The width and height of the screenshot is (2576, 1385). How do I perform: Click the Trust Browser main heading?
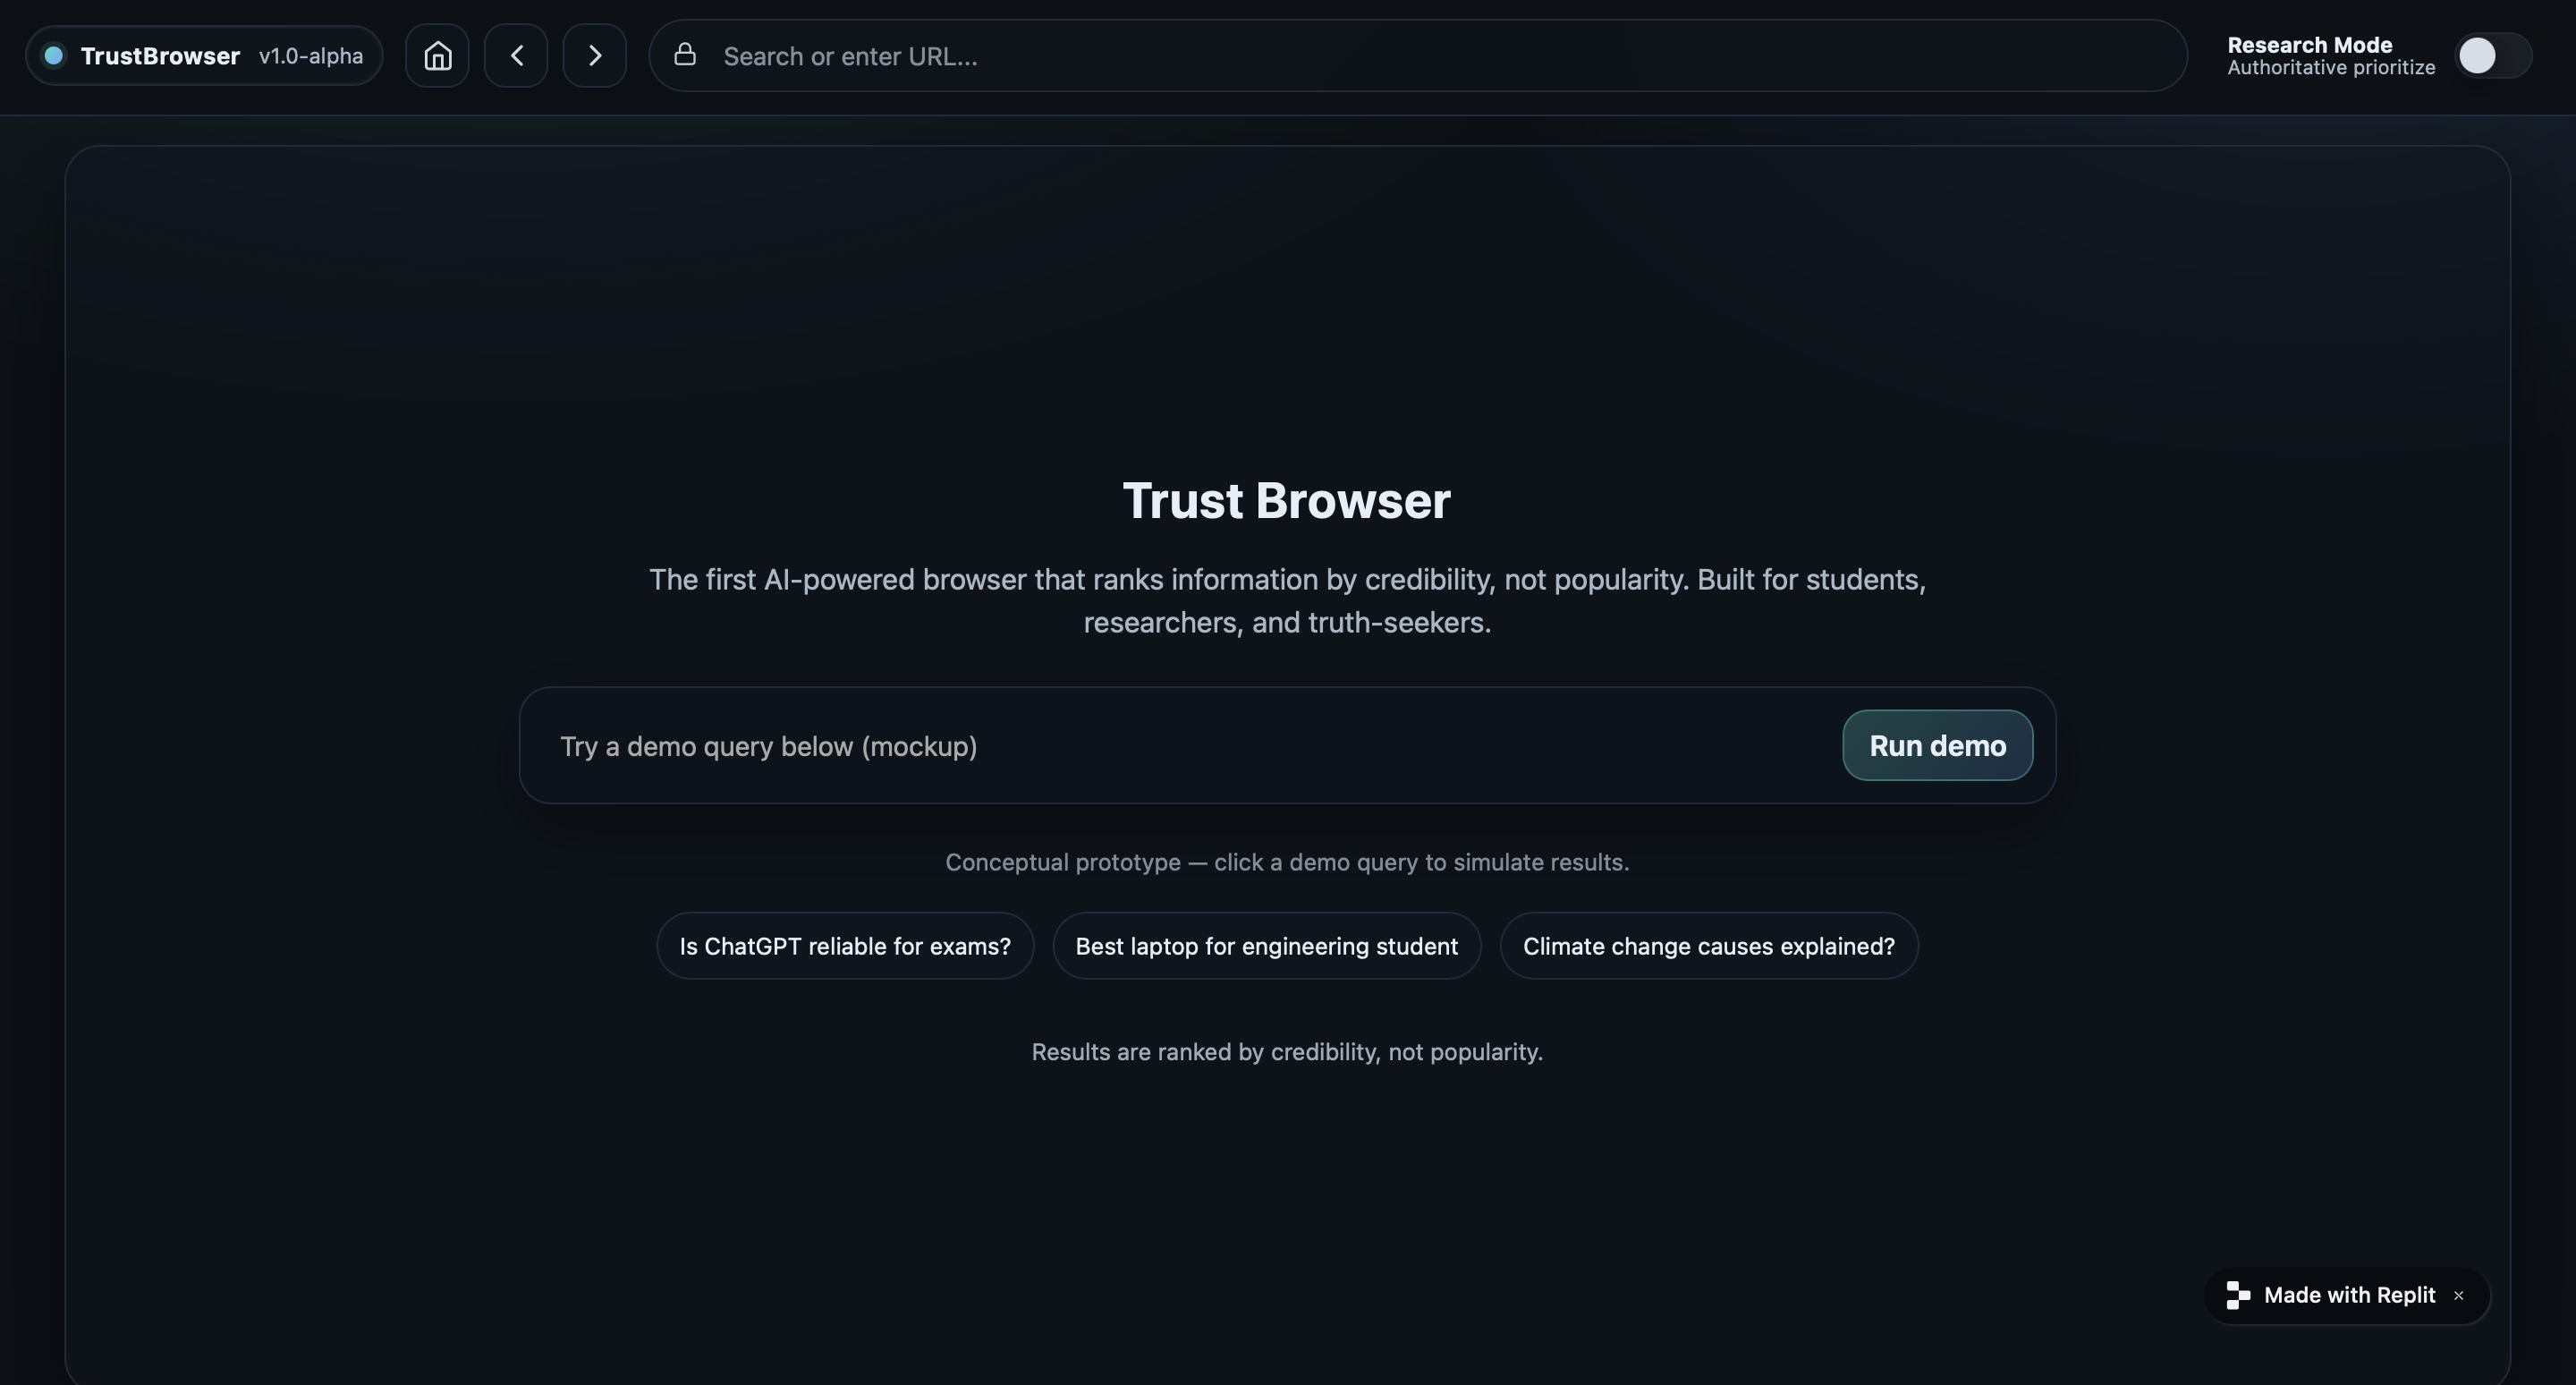pos(1286,501)
